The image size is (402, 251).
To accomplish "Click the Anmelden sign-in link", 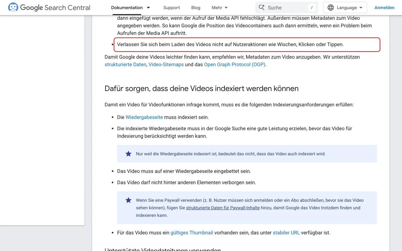I will 384,8.
